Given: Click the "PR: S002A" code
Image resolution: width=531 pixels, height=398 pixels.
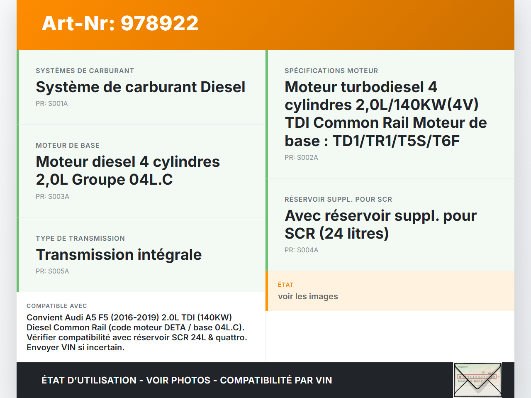Looking at the screenshot, I should [301, 157].
